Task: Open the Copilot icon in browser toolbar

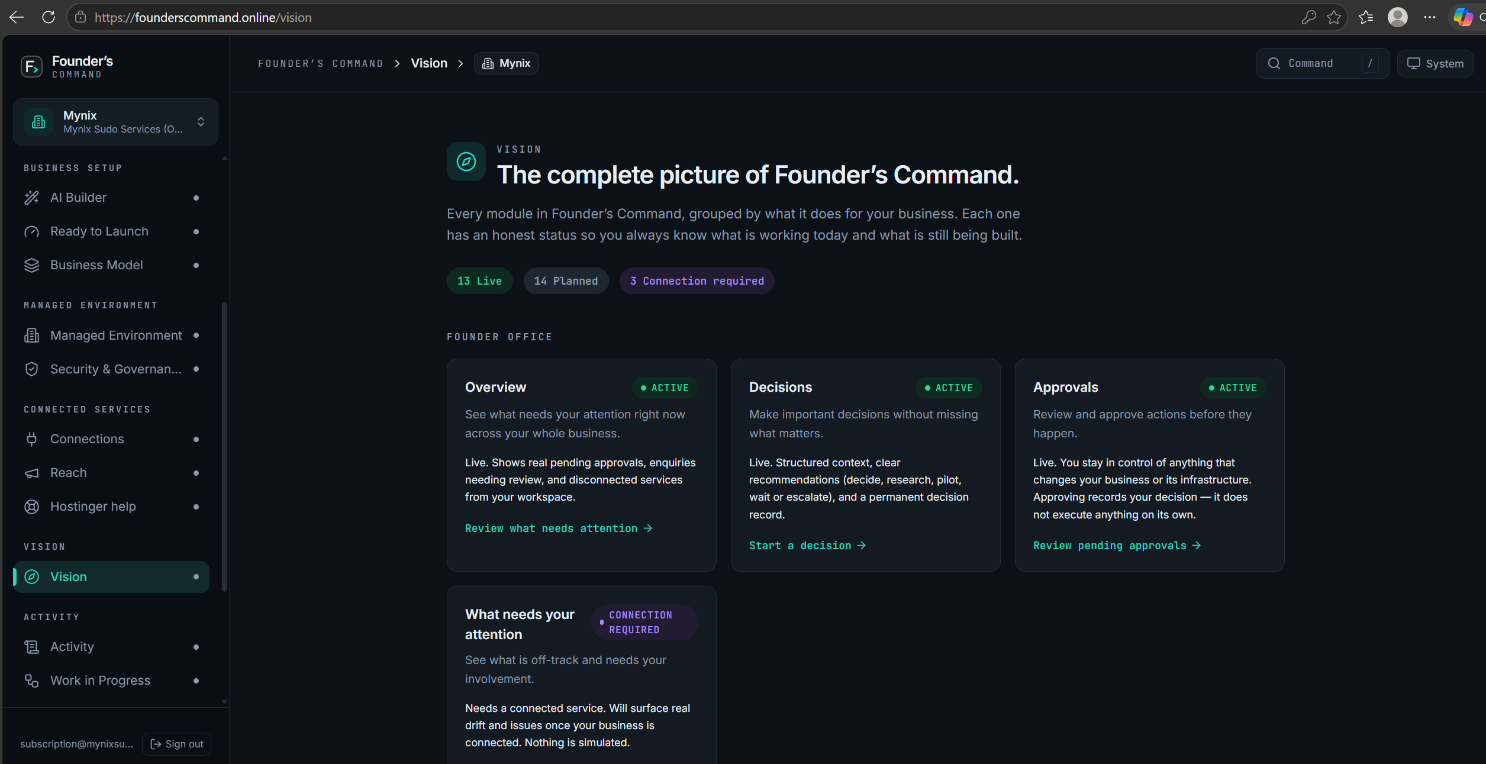Action: pos(1463,17)
